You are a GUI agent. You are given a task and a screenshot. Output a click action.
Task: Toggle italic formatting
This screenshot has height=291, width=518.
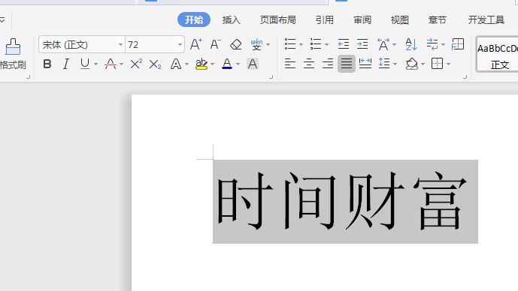coord(66,64)
